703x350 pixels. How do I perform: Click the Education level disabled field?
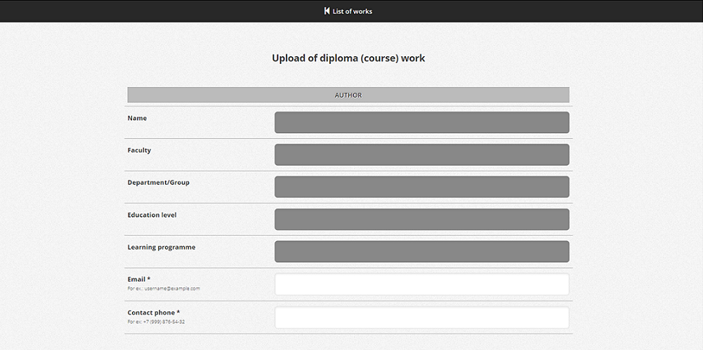(x=421, y=220)
